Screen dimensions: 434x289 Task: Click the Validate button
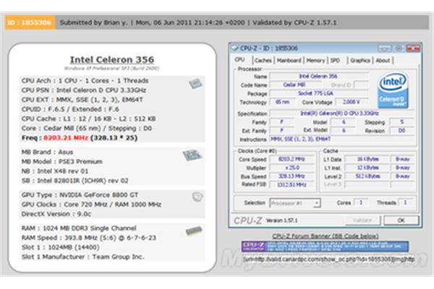coord(362,220)
